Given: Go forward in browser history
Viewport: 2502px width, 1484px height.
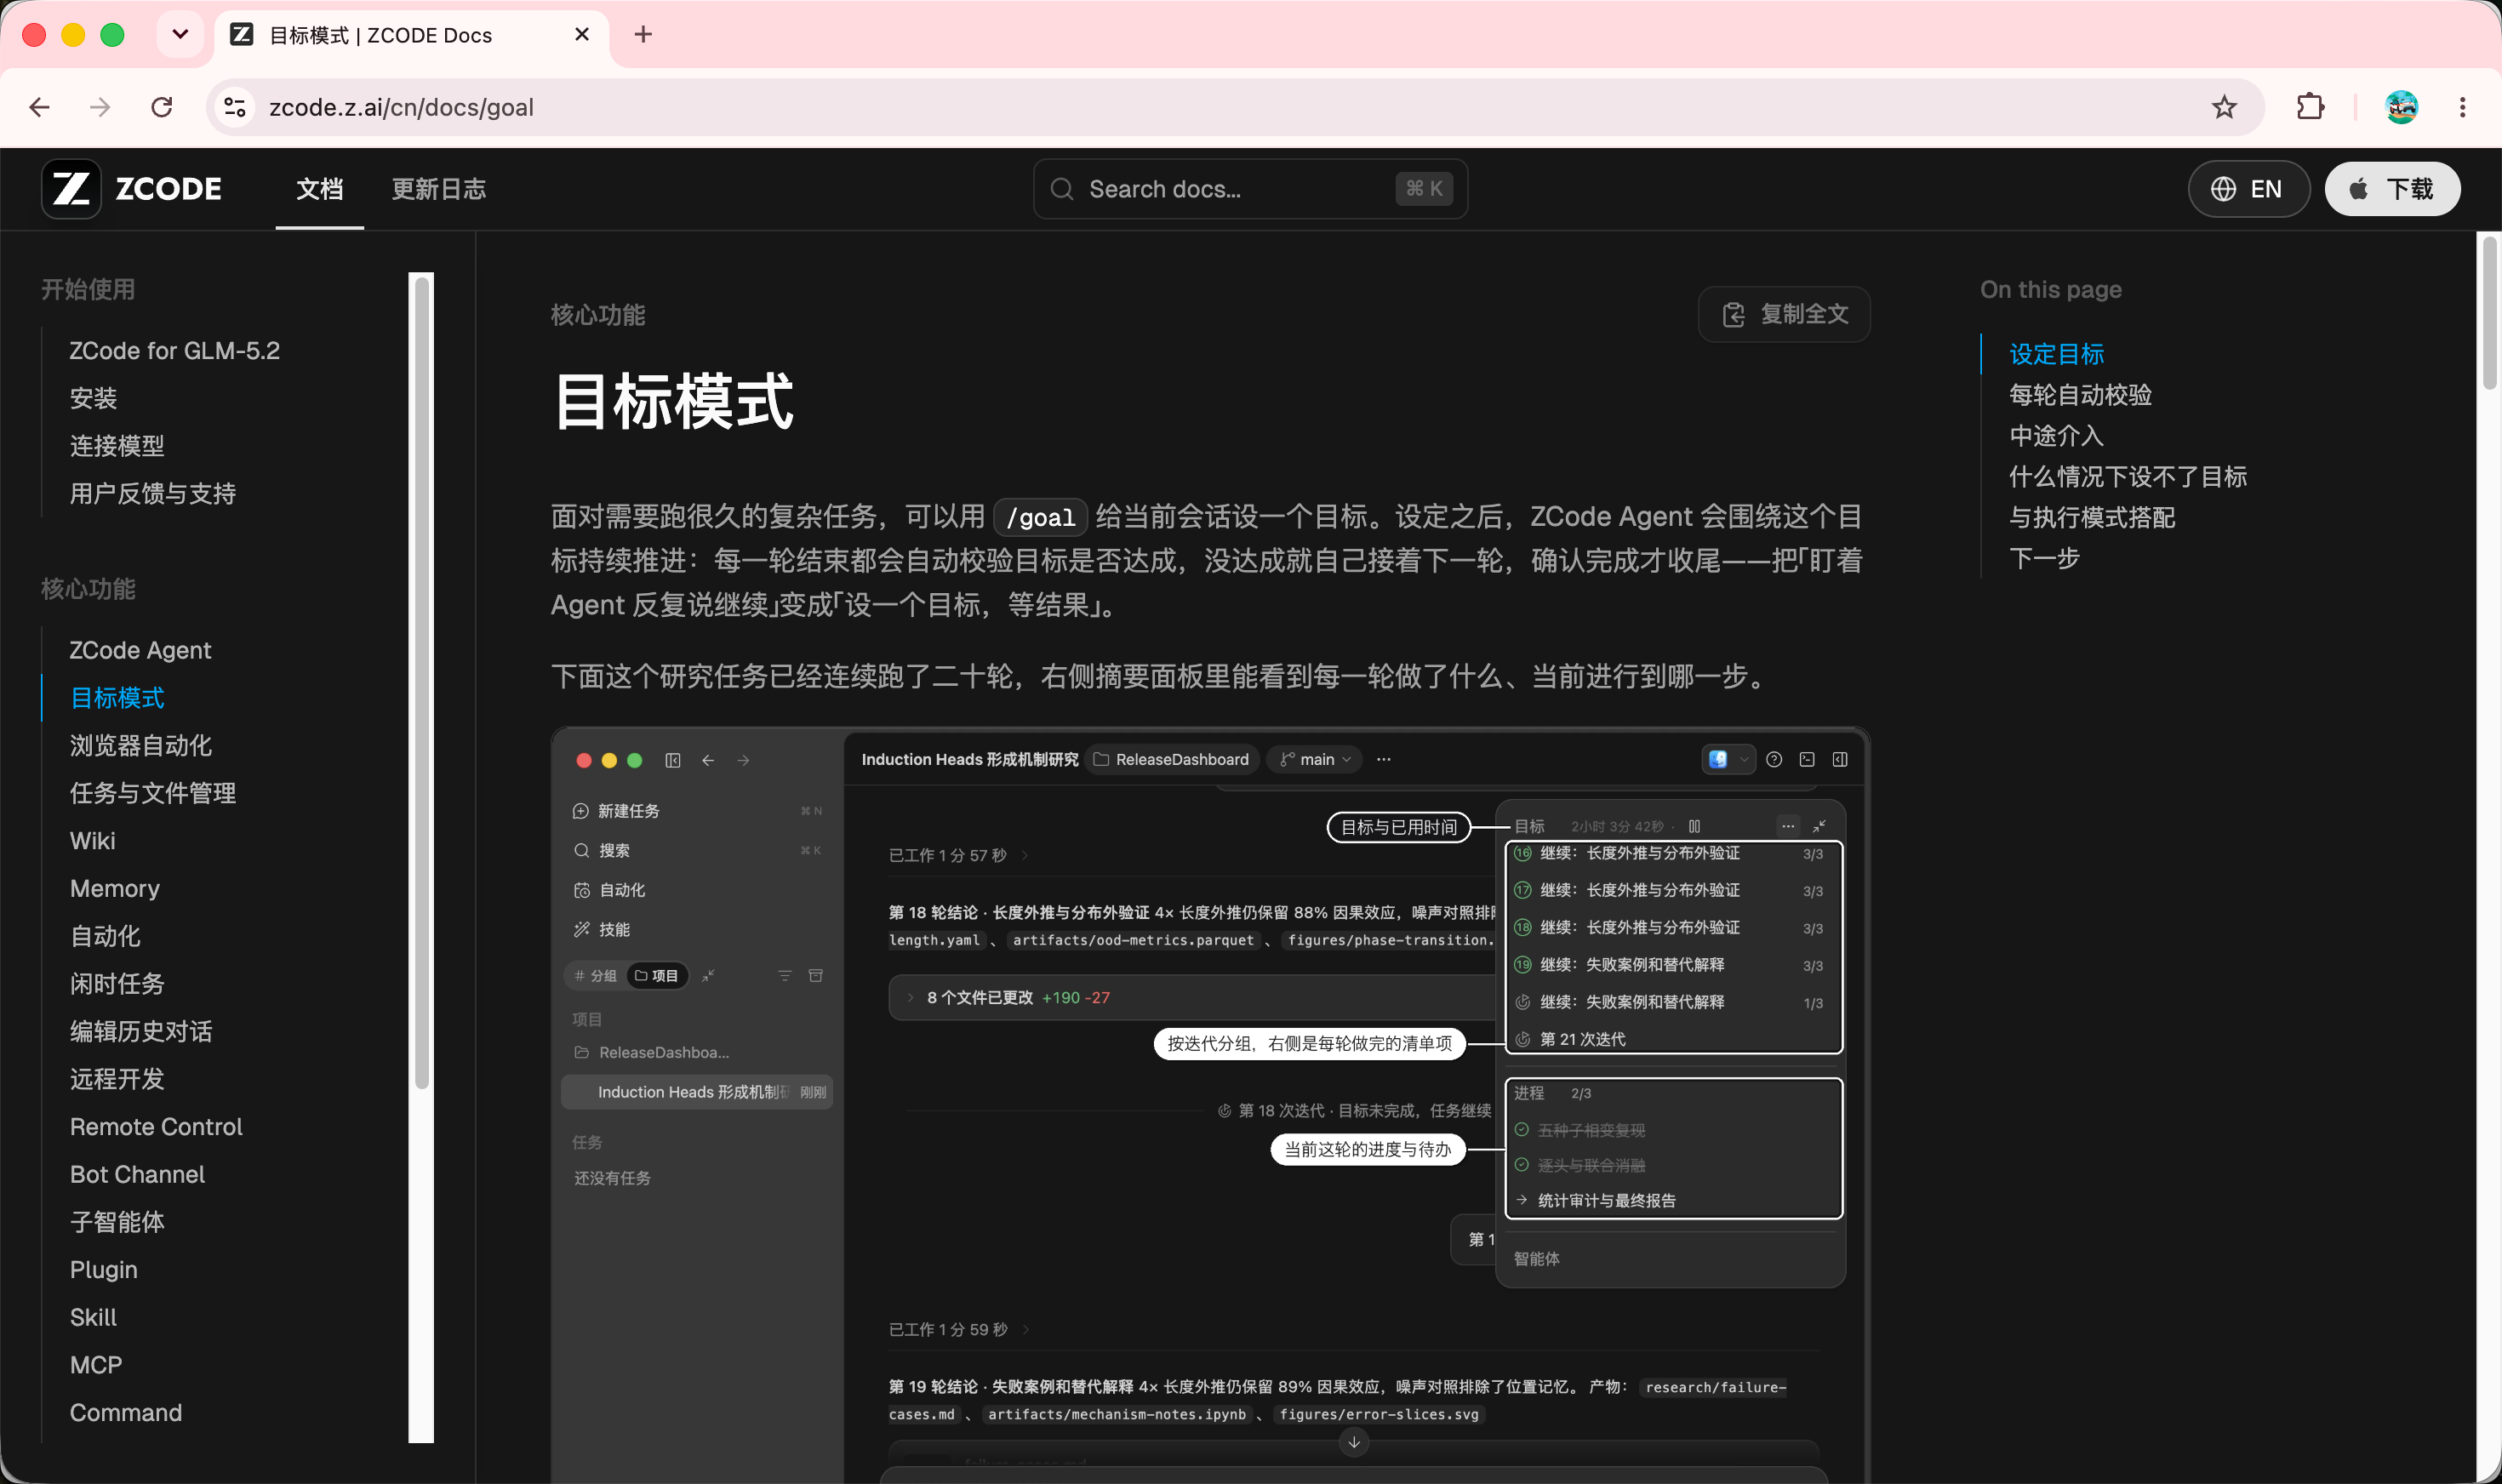Looking at the screenshot, I should 100,107.
